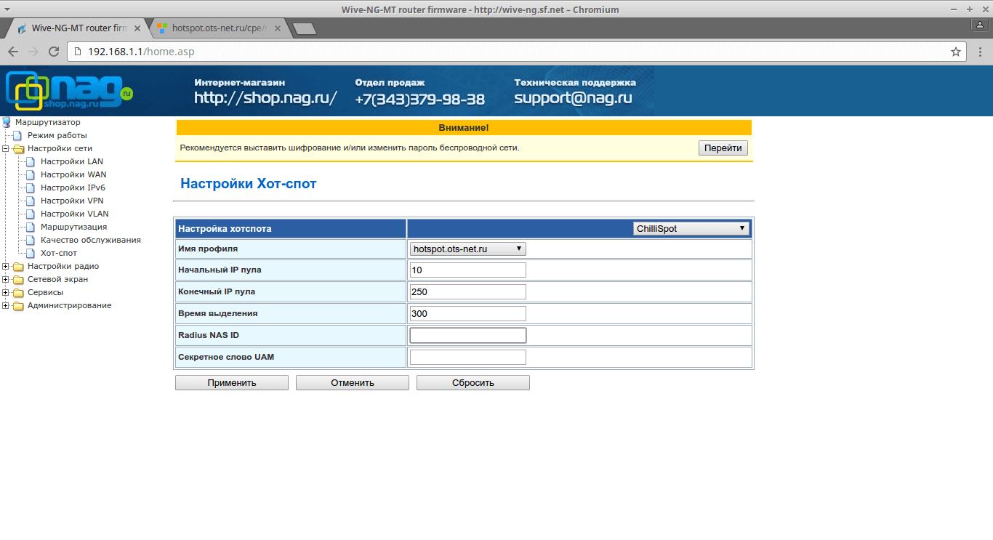Image resolution: width=993 pixels, height=540 pixels.
Task: Click the folder icon of Администрирование
Action: 19,305
